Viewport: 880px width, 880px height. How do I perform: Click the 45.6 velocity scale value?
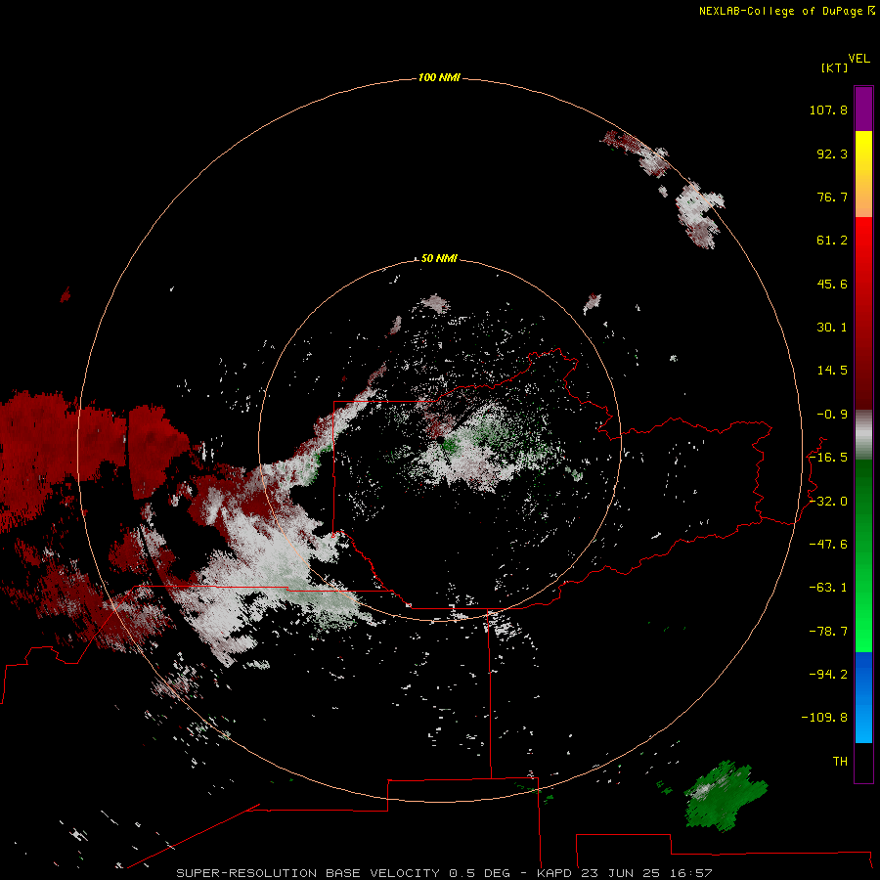(x=832, y=284)
